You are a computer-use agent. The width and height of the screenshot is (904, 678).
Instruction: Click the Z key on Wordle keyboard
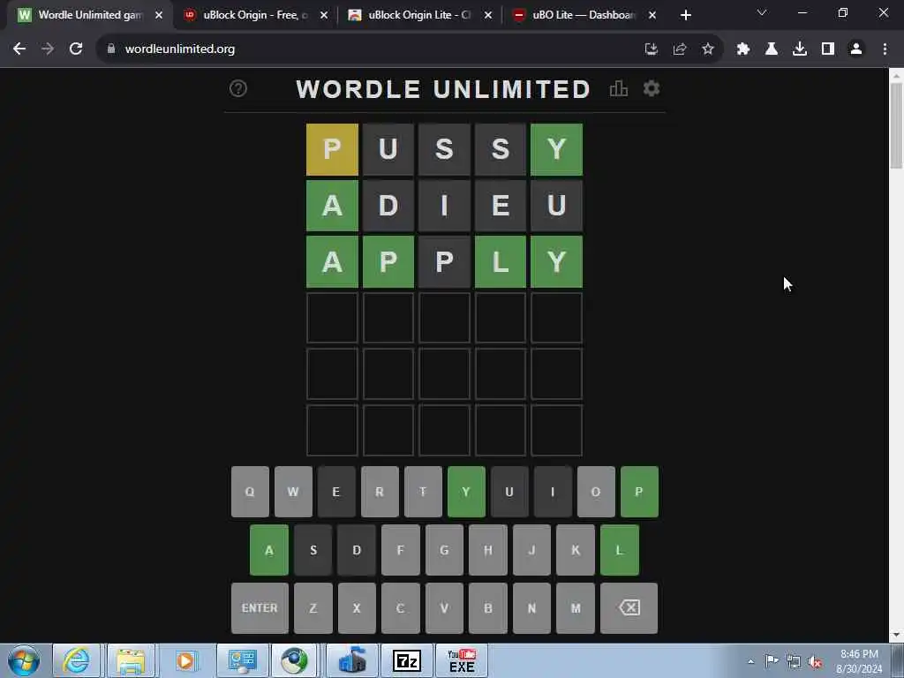(x=313, y=607)
